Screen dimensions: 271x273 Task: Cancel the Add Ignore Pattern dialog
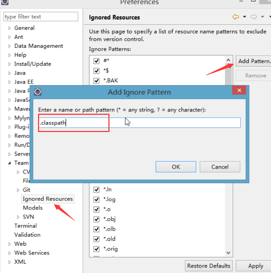tap(220, 167)
